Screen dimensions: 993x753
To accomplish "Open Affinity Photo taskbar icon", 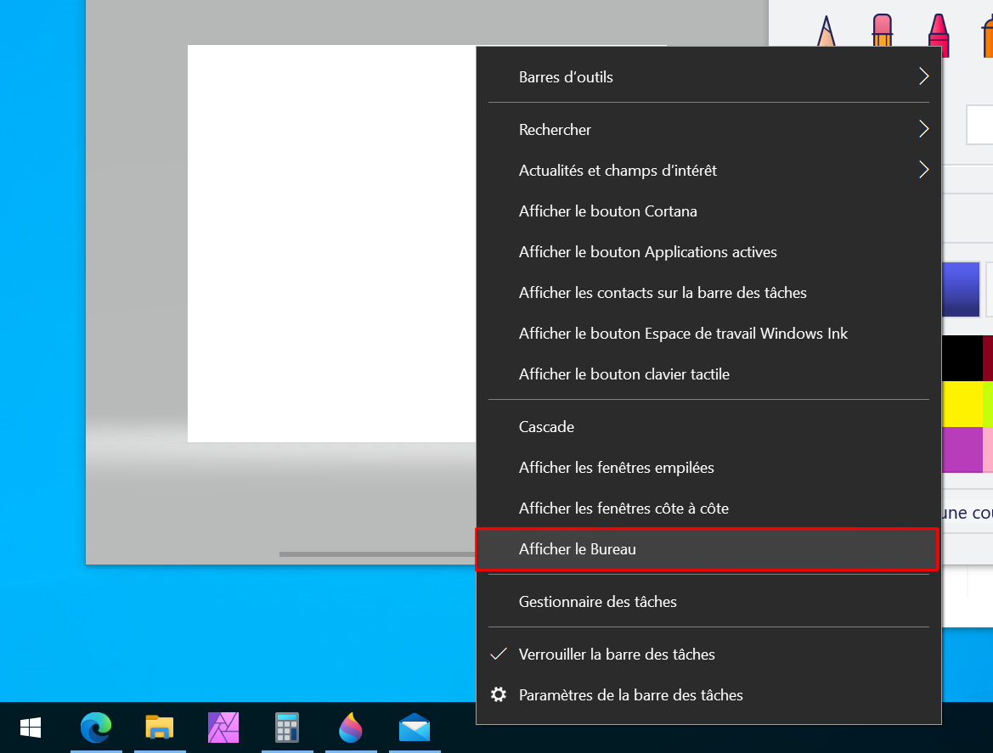I will (223, 728).
